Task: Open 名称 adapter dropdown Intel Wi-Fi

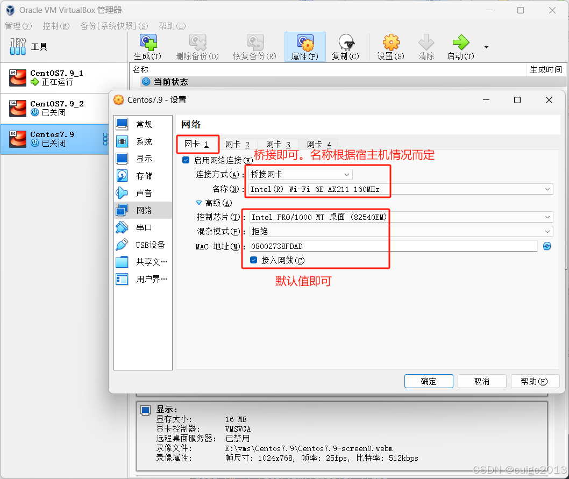Action: point(401,189)
